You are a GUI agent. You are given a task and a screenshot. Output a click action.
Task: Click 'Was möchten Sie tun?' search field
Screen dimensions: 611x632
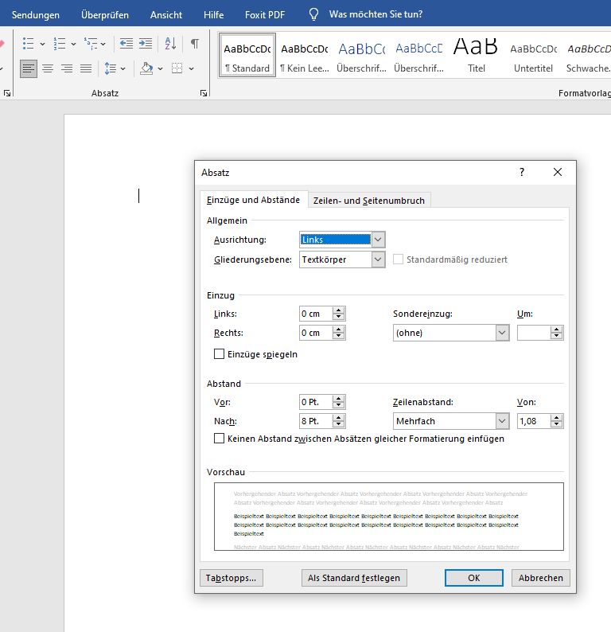(x=376, y=14)
